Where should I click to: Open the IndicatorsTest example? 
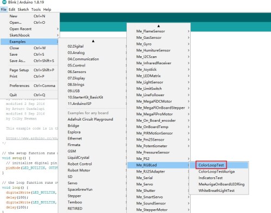click(x=219, y=178)
